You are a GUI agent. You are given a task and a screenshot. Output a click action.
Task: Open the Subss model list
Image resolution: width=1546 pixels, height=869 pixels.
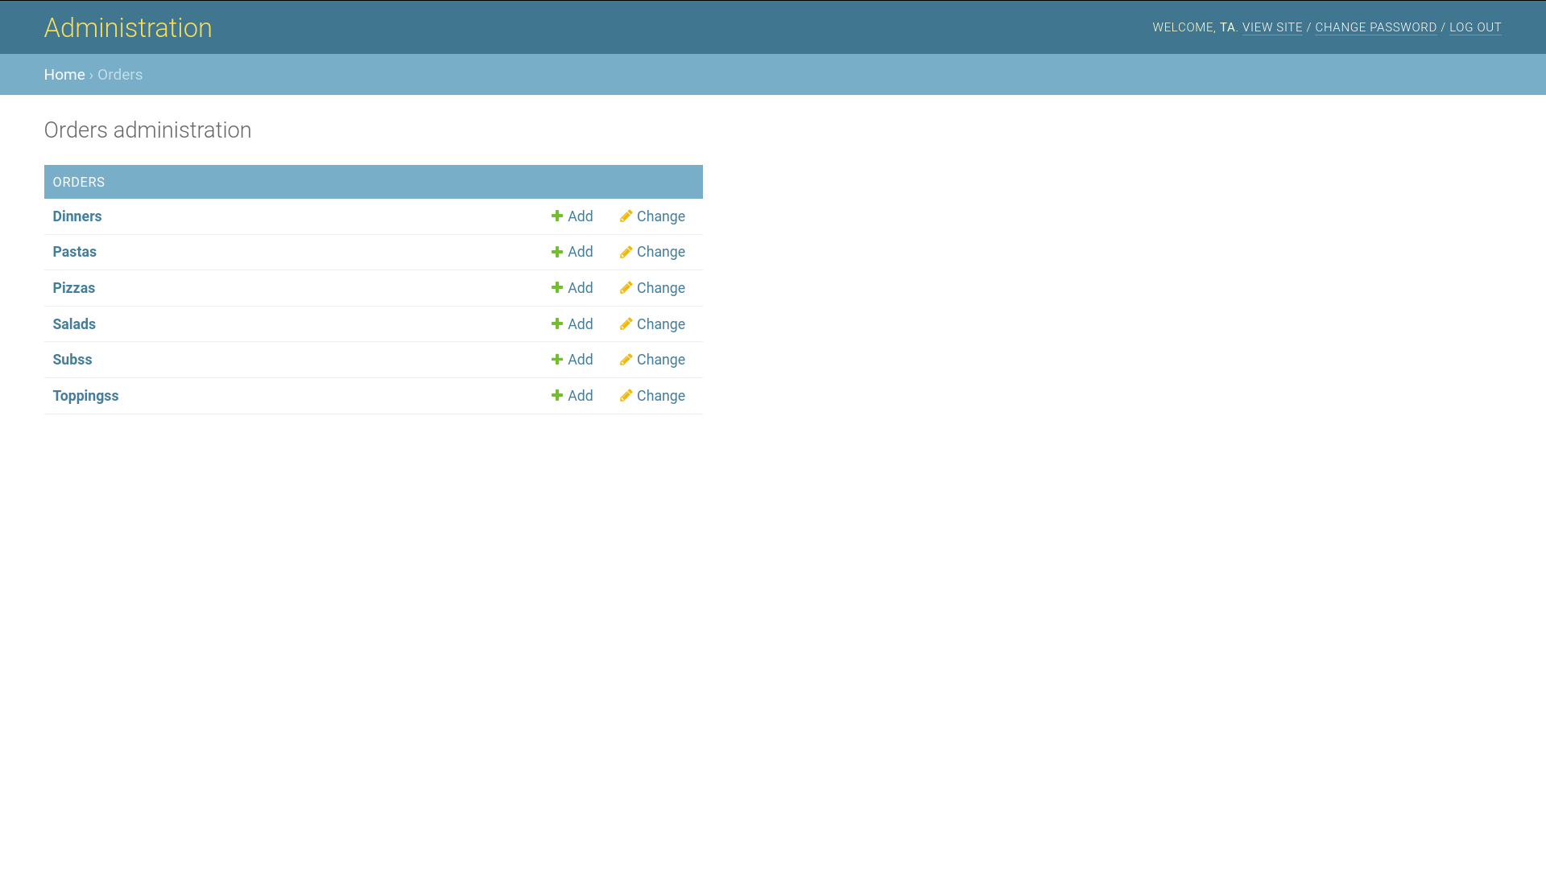(72, 360)
